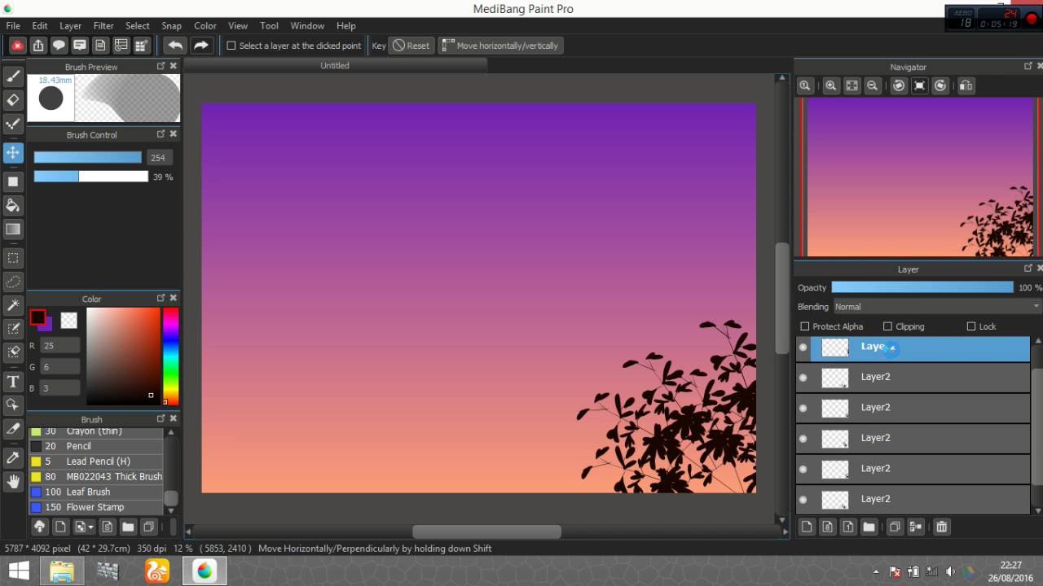Undock the Brush Preview panel

click(x=161, y=66)
